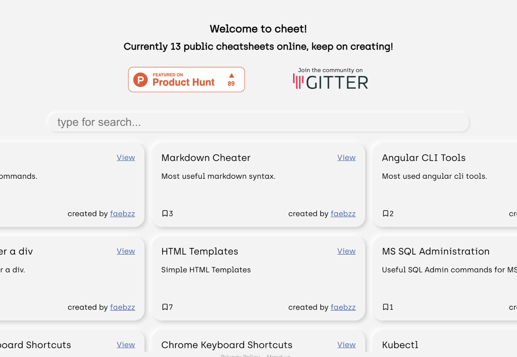517x357 pixels.
Task: Open faebzz link on the 'a div' card
Action: (x=122, y=307)
